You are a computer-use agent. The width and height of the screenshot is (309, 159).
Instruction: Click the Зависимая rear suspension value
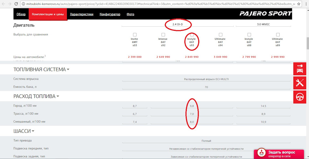click(x=206, y=157)
